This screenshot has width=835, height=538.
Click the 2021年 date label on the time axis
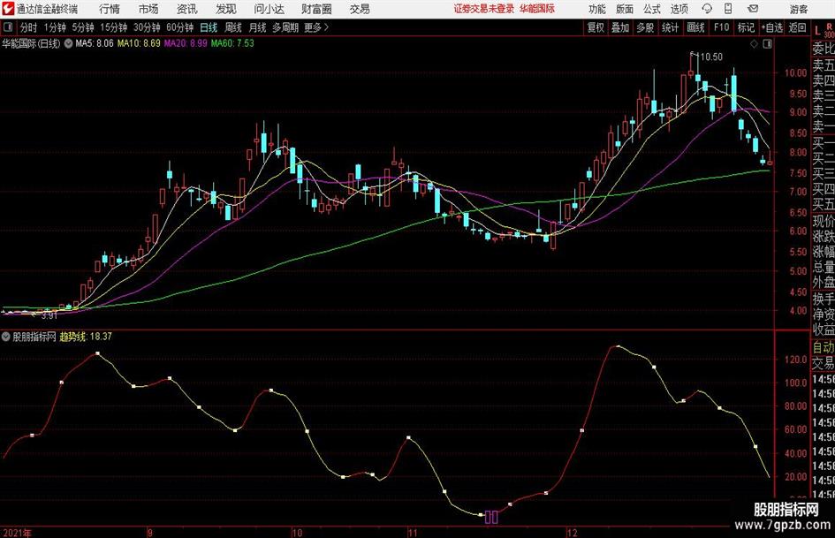[18, 533]
